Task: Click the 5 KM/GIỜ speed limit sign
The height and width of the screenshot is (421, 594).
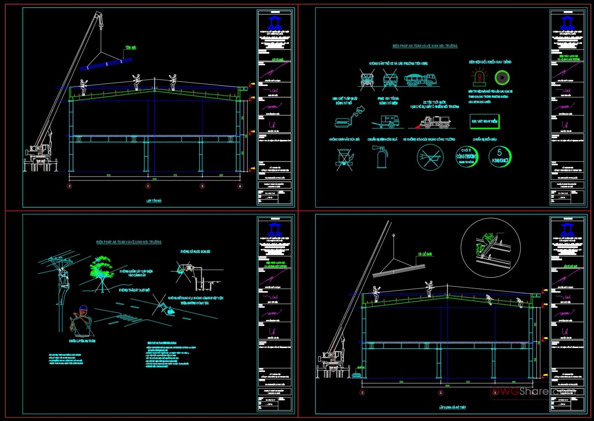Action: [x=499, y=156]
